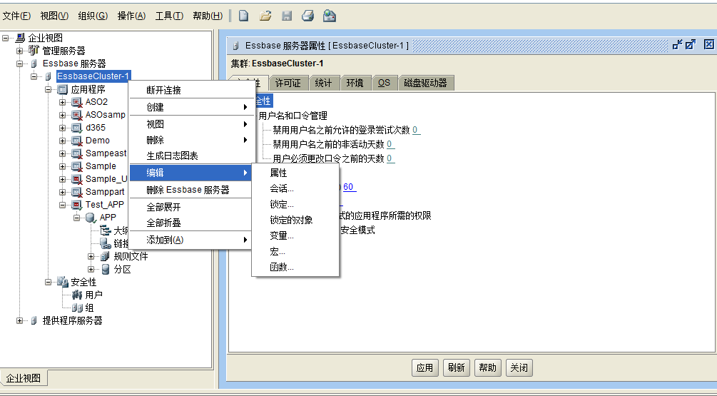
Task: Click the 应用 button
Action: [425, 367]
